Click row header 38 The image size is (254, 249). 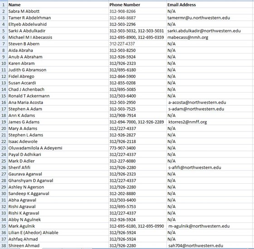[4, 245]
